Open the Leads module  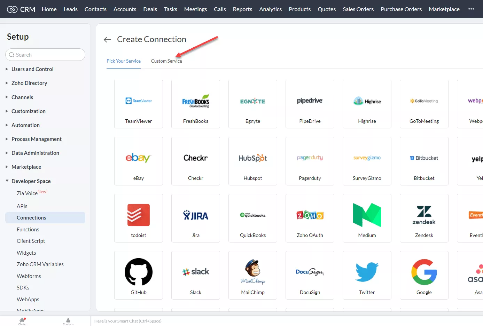pyautogui.click(x=70, y=9)
